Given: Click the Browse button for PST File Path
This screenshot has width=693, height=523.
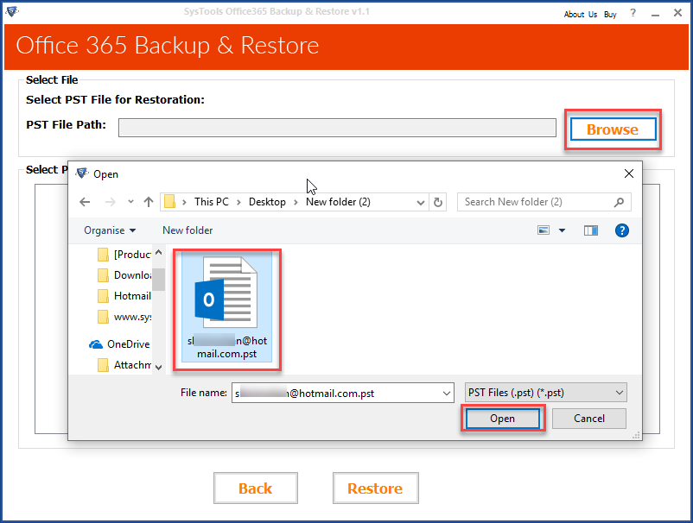Looking at the screenshot, I should (x=612, y=129).
